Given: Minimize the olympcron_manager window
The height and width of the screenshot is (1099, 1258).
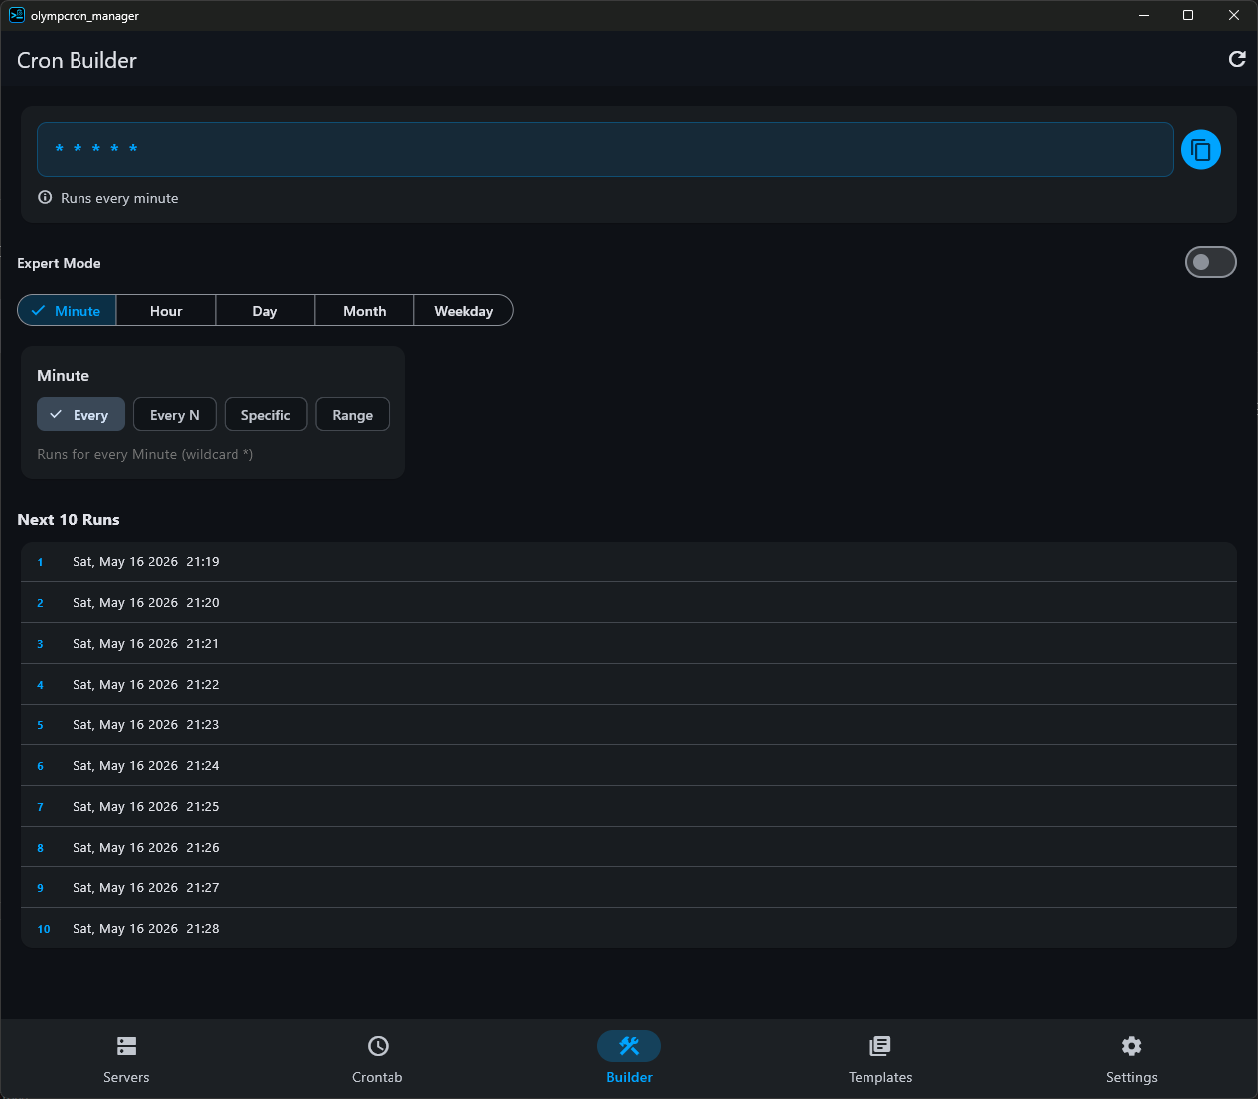Looking at the screenshot, I should (x=1144, y=15).
